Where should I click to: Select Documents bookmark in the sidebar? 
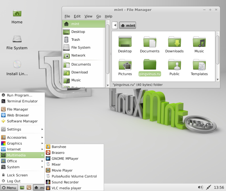[x=84, y=64]
